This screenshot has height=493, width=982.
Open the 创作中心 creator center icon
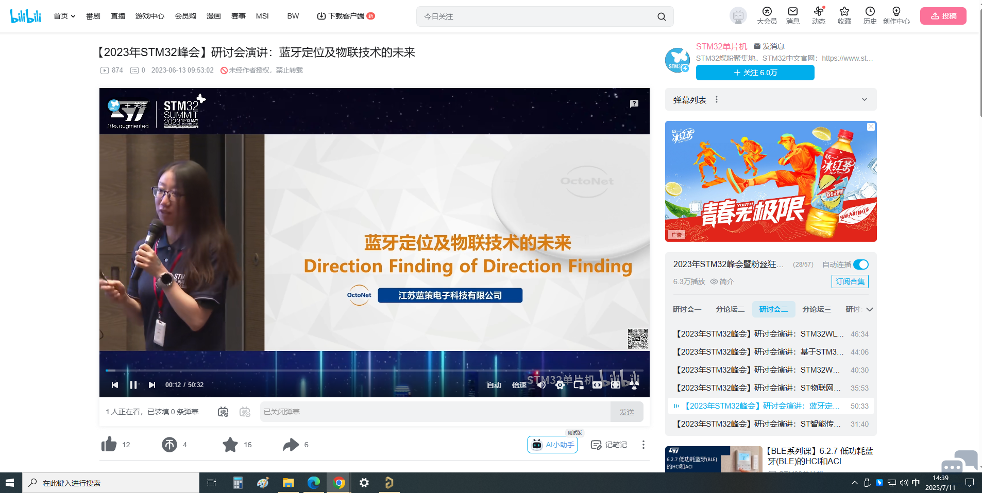point(896,16)
